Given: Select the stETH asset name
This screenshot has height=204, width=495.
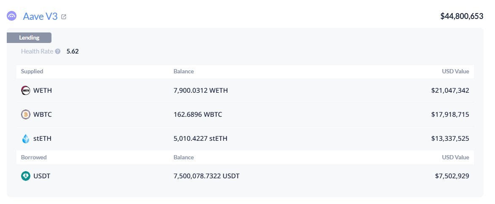Looking at the screenshot, I should [42, 138].
